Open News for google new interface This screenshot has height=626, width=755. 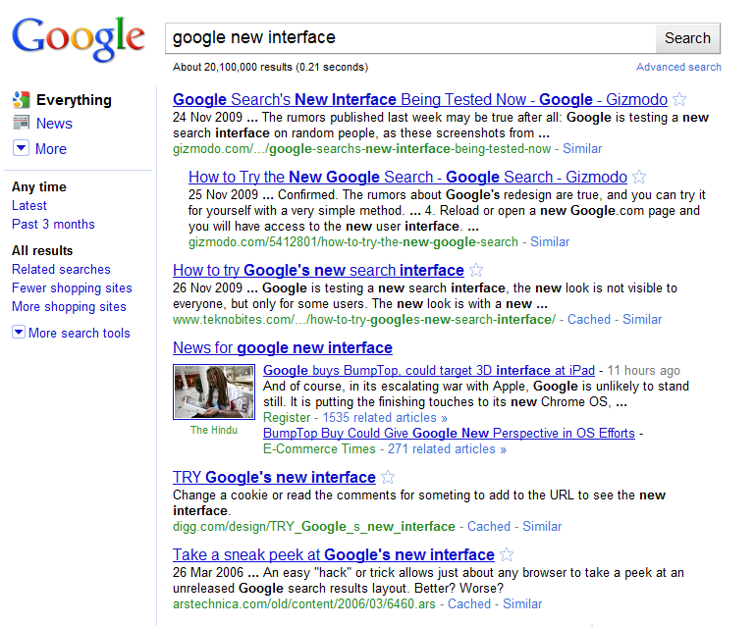283,348
